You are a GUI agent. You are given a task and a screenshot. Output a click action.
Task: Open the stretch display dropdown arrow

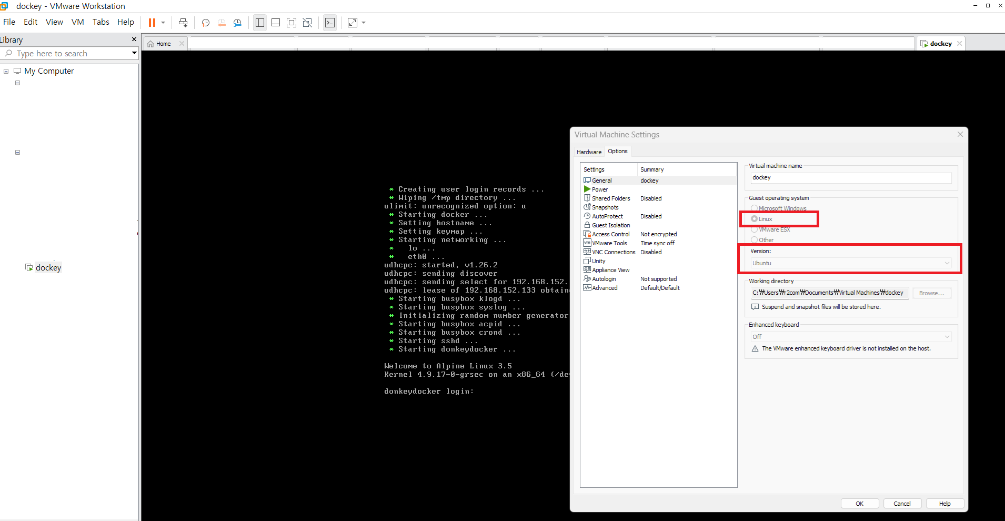click(364, 23)
